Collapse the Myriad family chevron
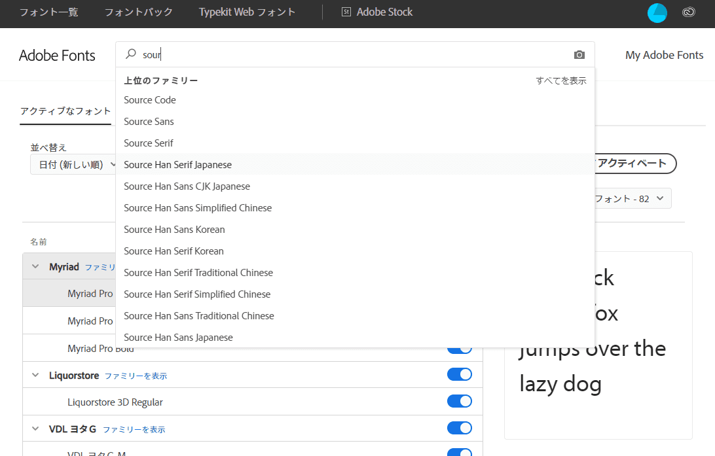 click(x=35, y=267)
